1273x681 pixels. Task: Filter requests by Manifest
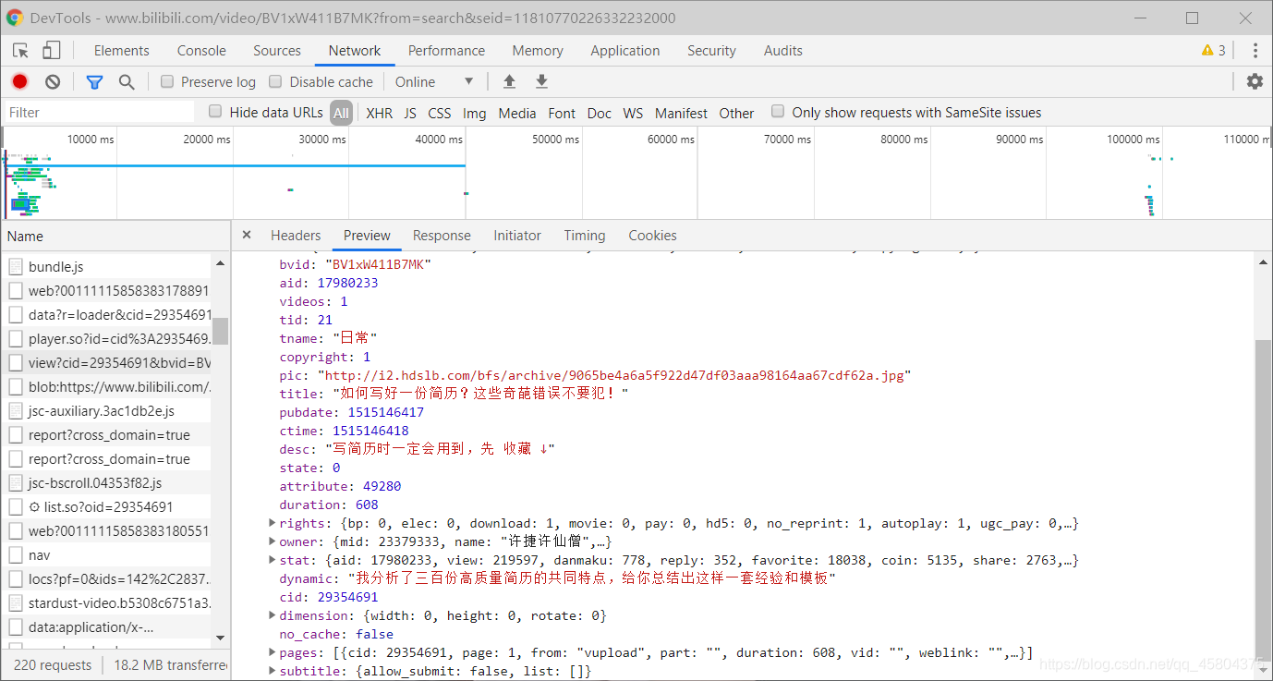681,113
